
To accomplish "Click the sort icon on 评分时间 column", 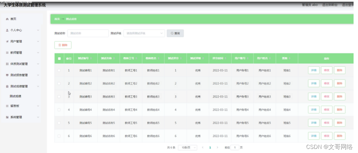I will (226, 59).
